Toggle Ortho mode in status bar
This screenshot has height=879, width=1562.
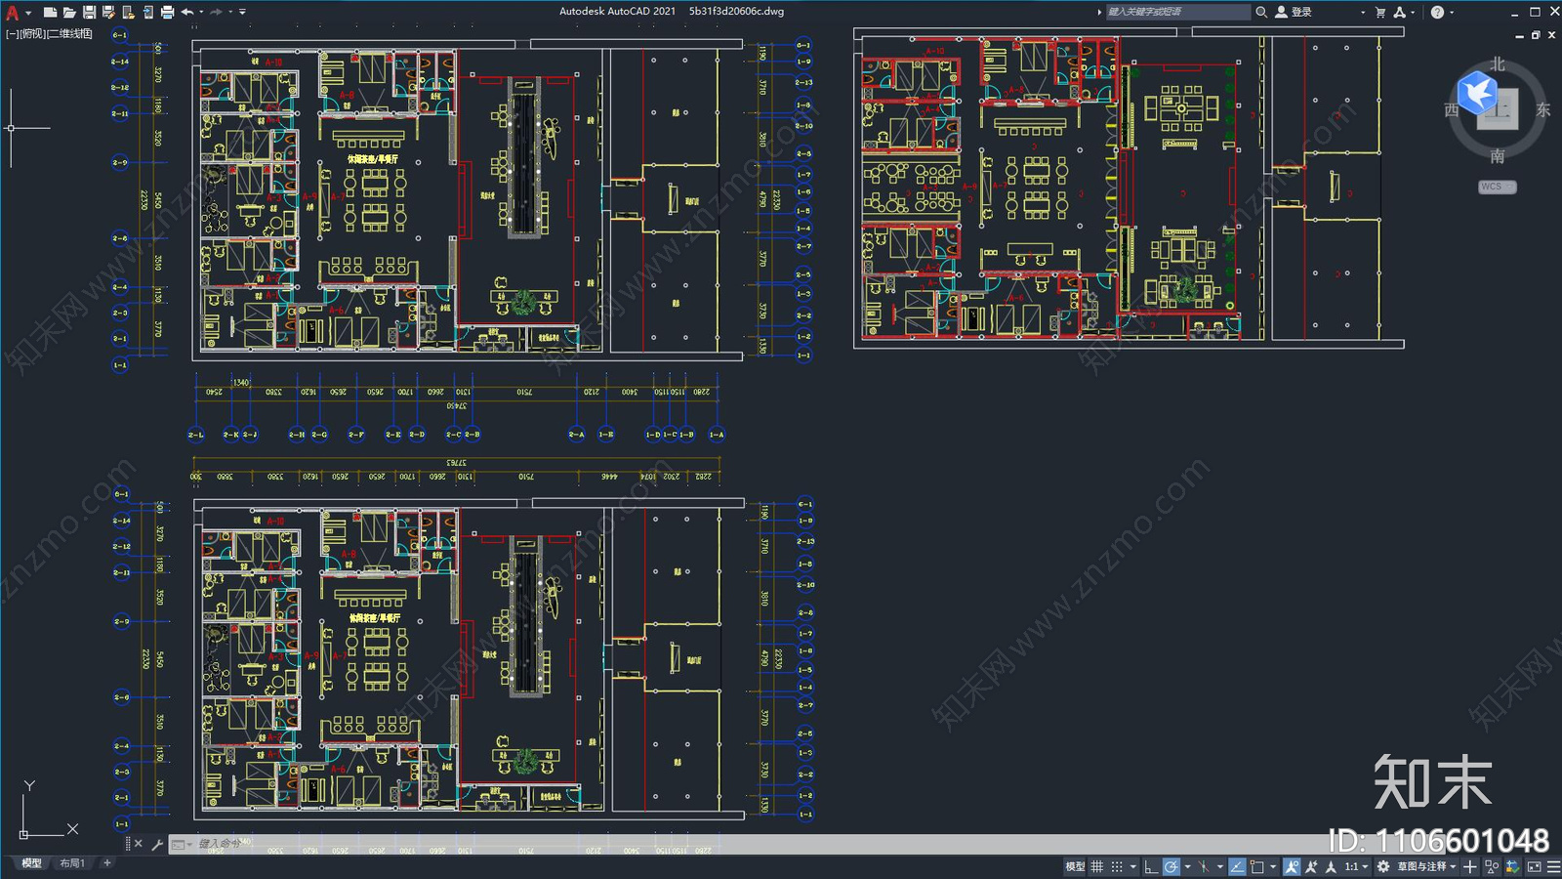[1151, 866]
